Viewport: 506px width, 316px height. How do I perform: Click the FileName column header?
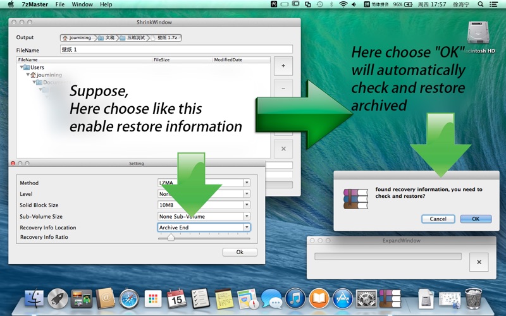(x=84, y=59)
